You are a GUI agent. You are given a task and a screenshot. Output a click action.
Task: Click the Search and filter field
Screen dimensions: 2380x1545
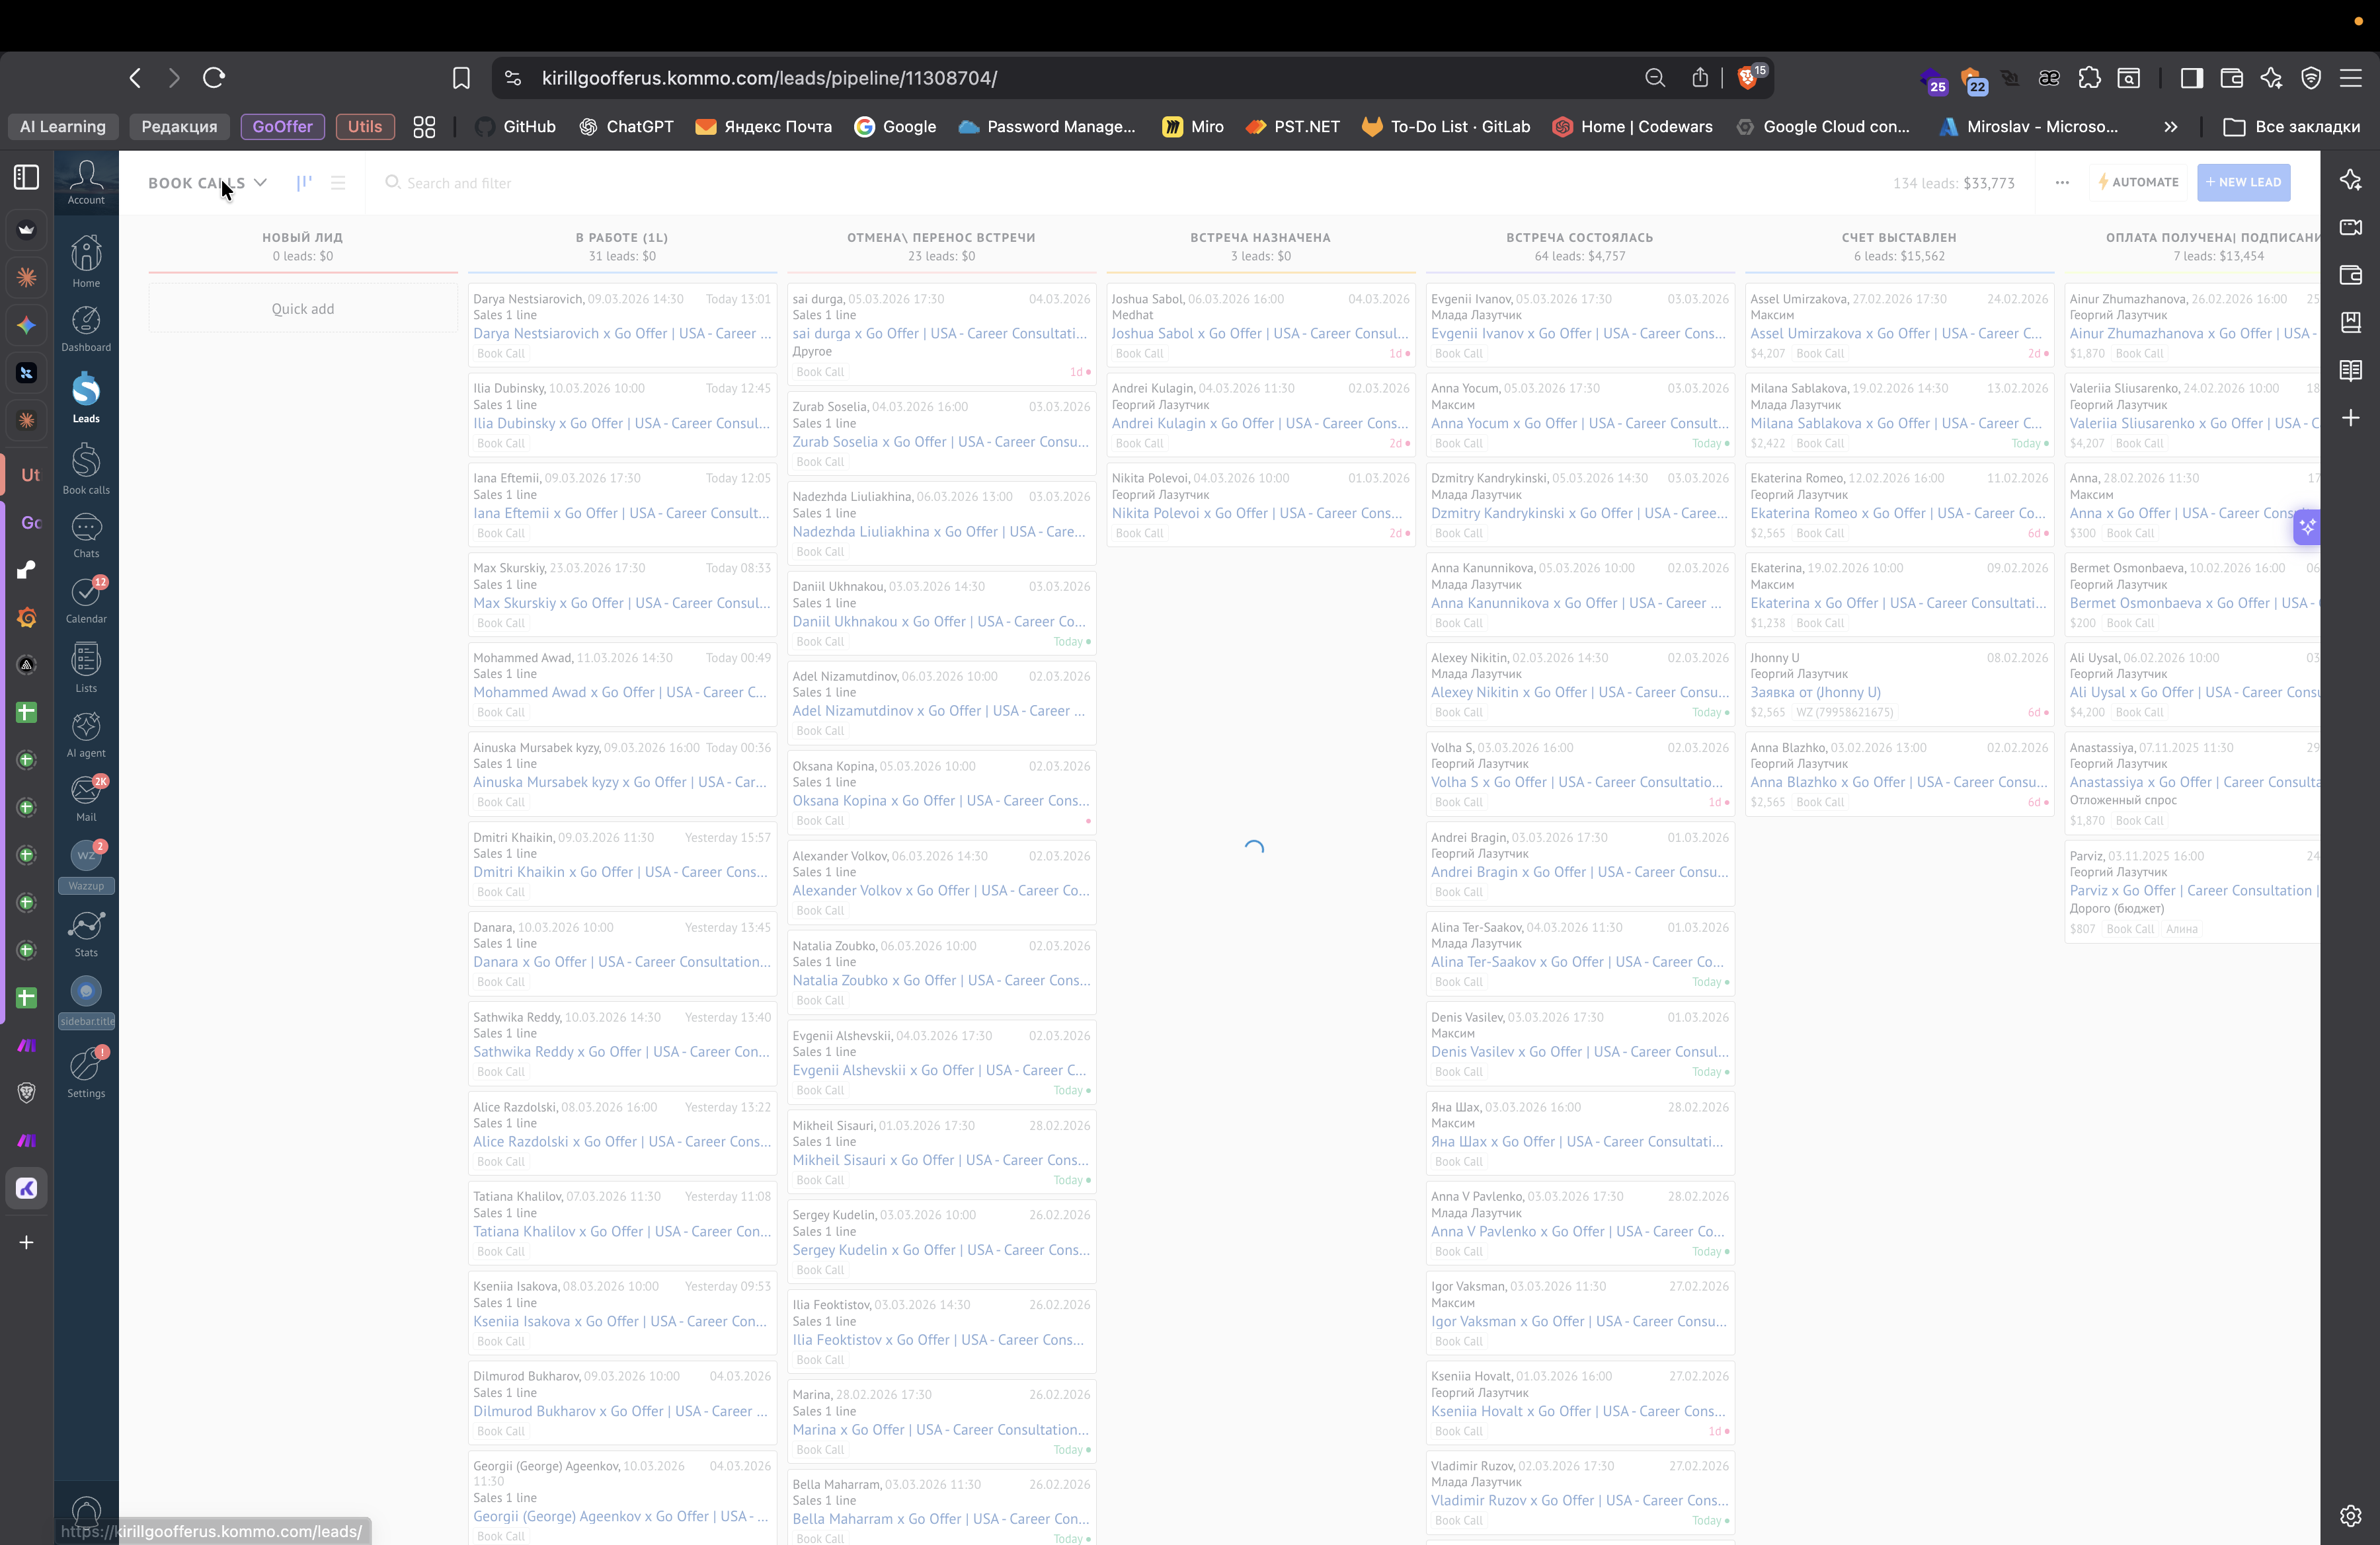tap(459, 184)
